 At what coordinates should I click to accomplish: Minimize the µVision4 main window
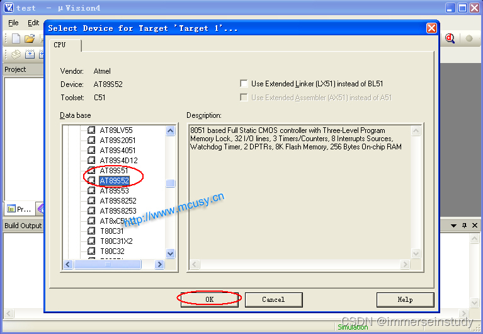point(450,8)
